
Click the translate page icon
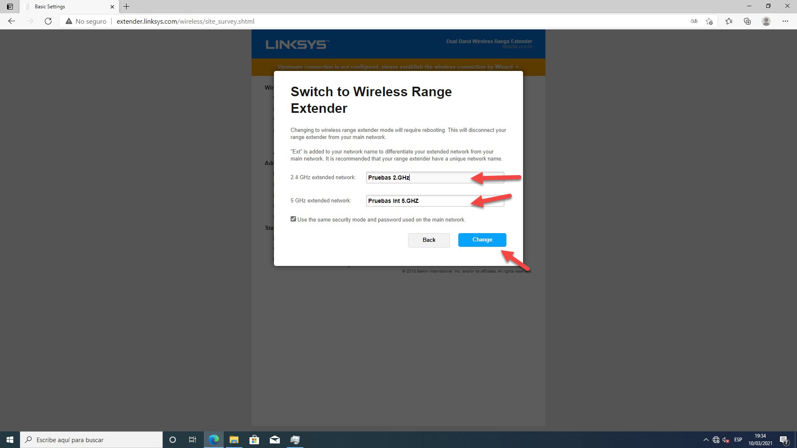(694, 21)
